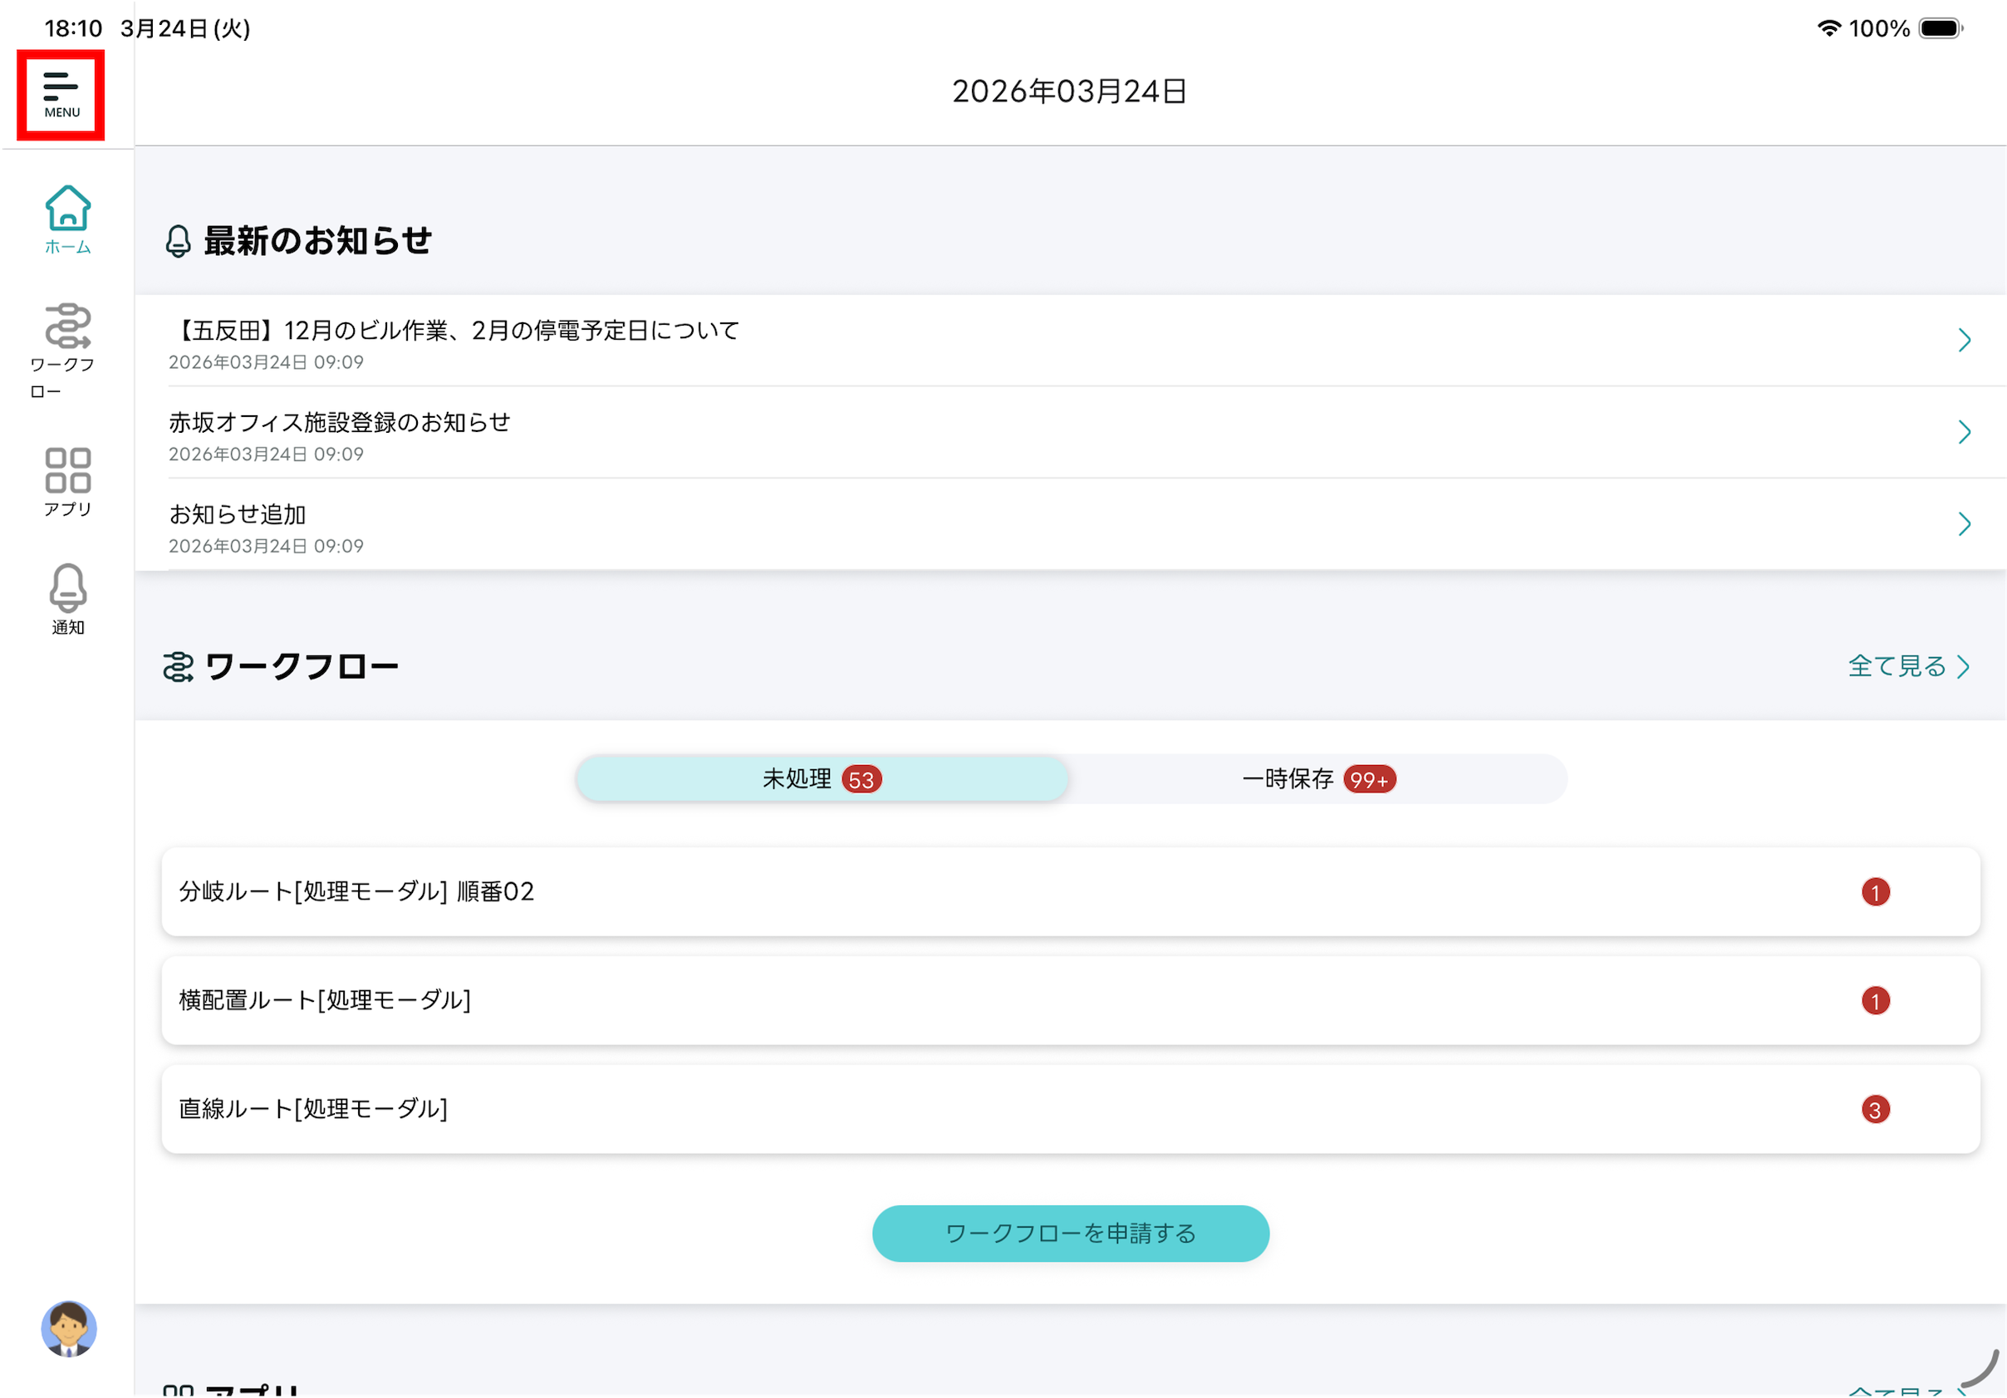The width and height of the screenshot is (2007, 1398).
Task: Click the 1 badge on 横配置ルート row
Action: click(1875, 1001)
